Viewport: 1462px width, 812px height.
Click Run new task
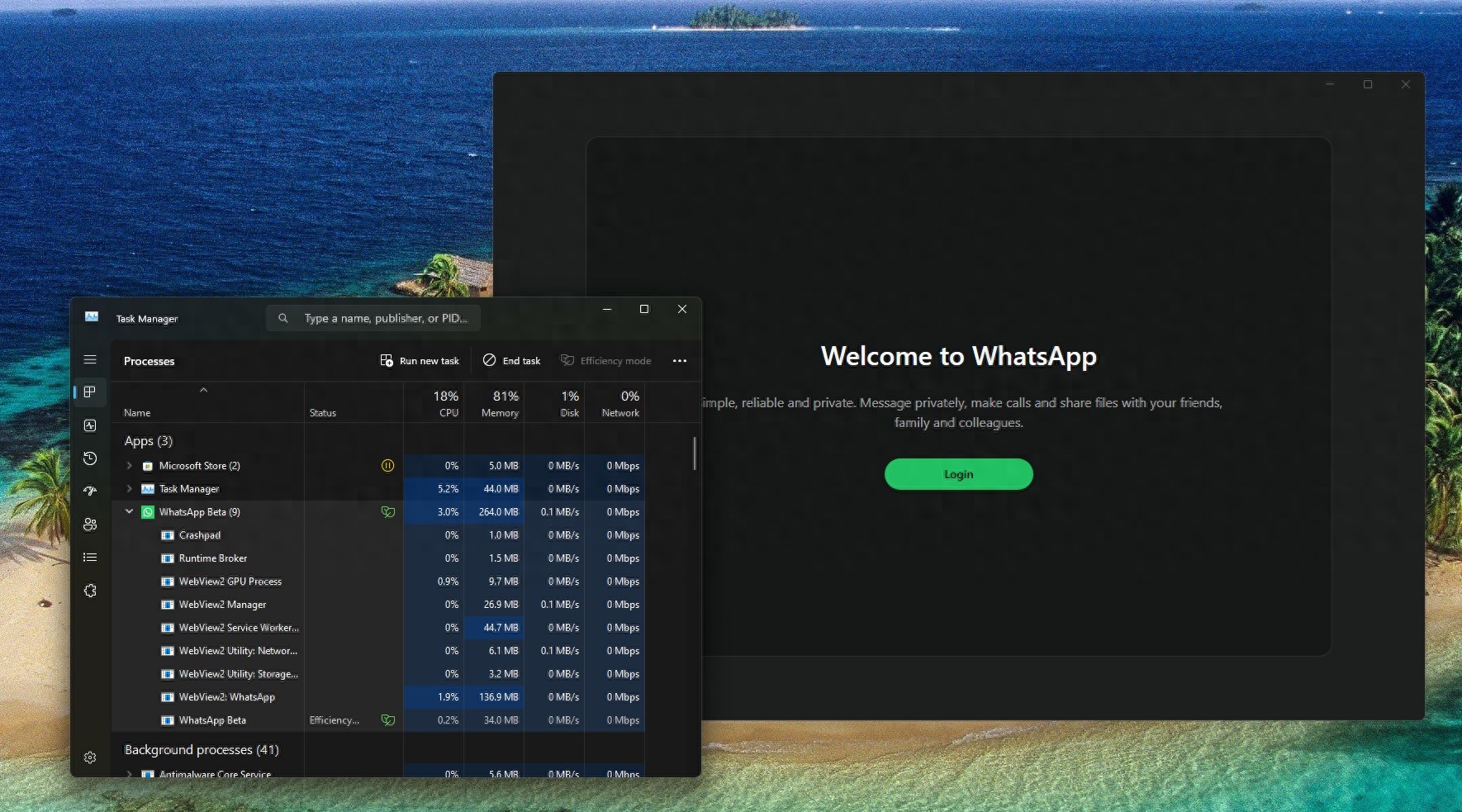point(420,360)
